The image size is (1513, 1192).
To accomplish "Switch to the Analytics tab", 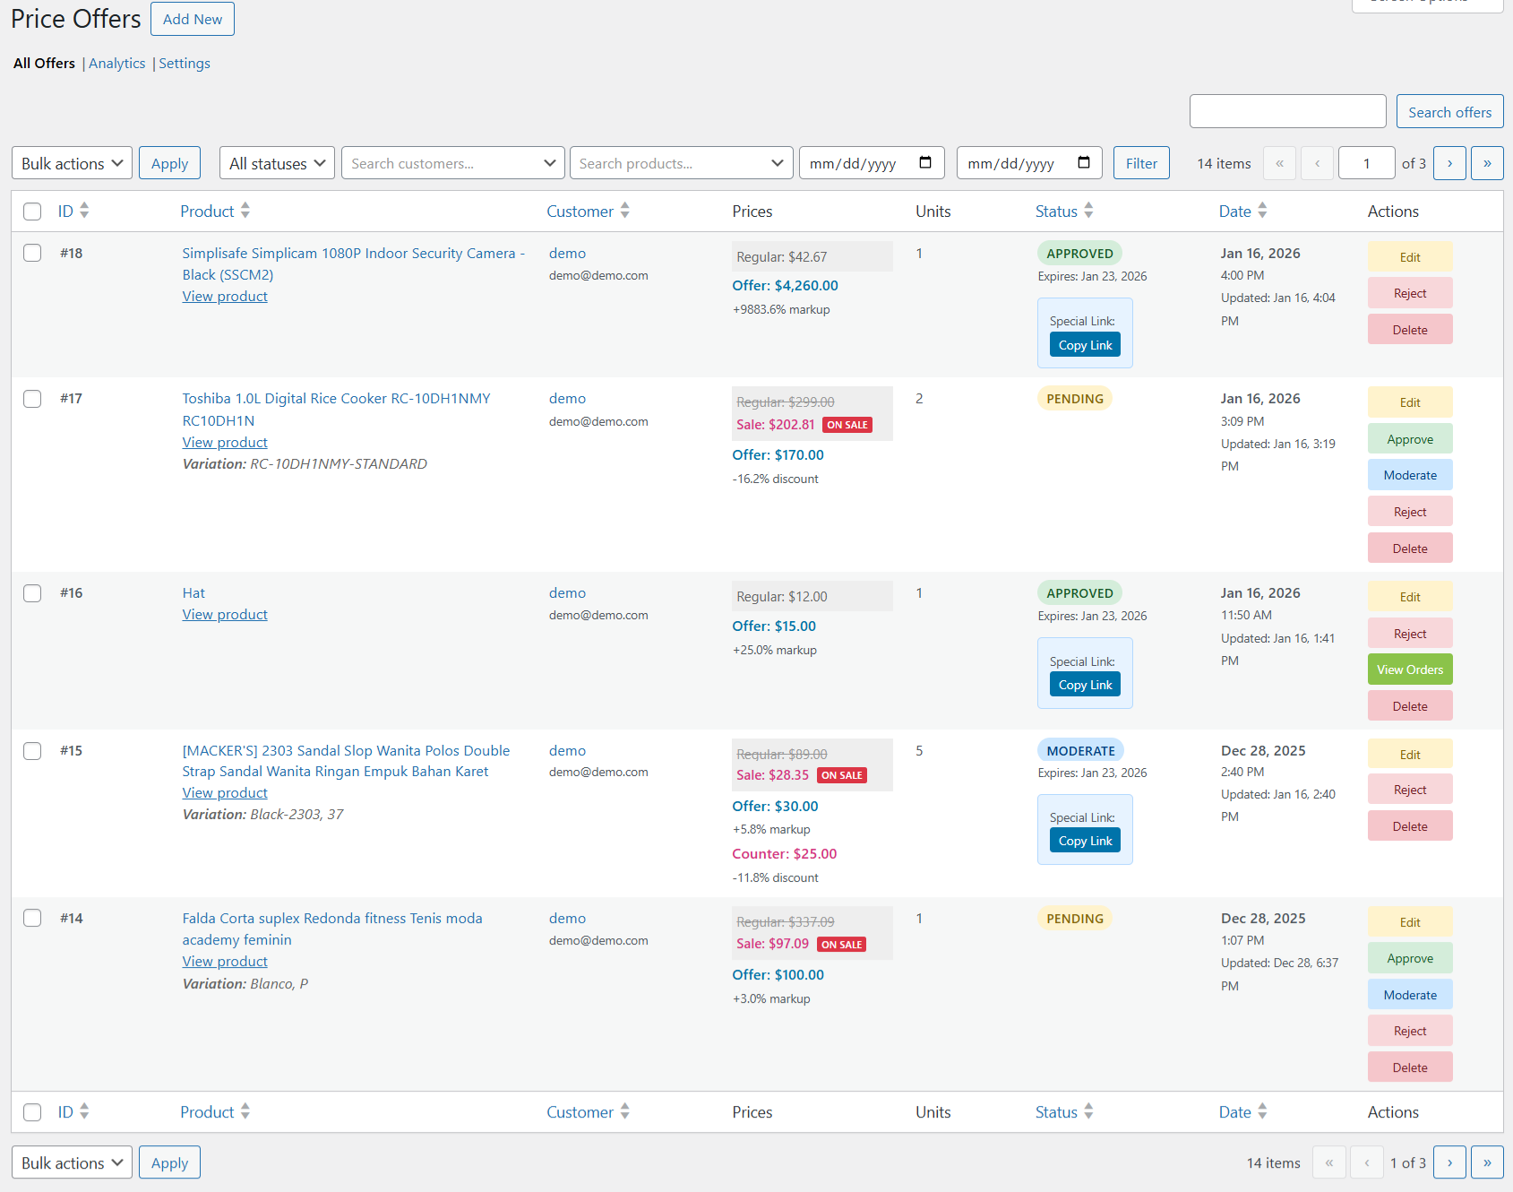I will pos(116,64).
